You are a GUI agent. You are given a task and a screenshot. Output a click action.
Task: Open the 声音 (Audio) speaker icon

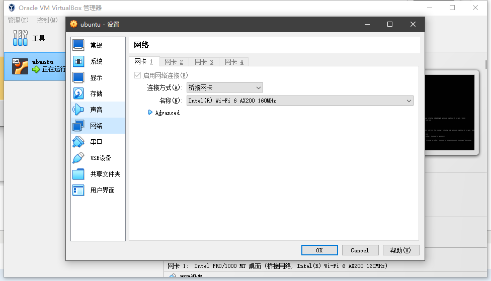pos(78,110)
